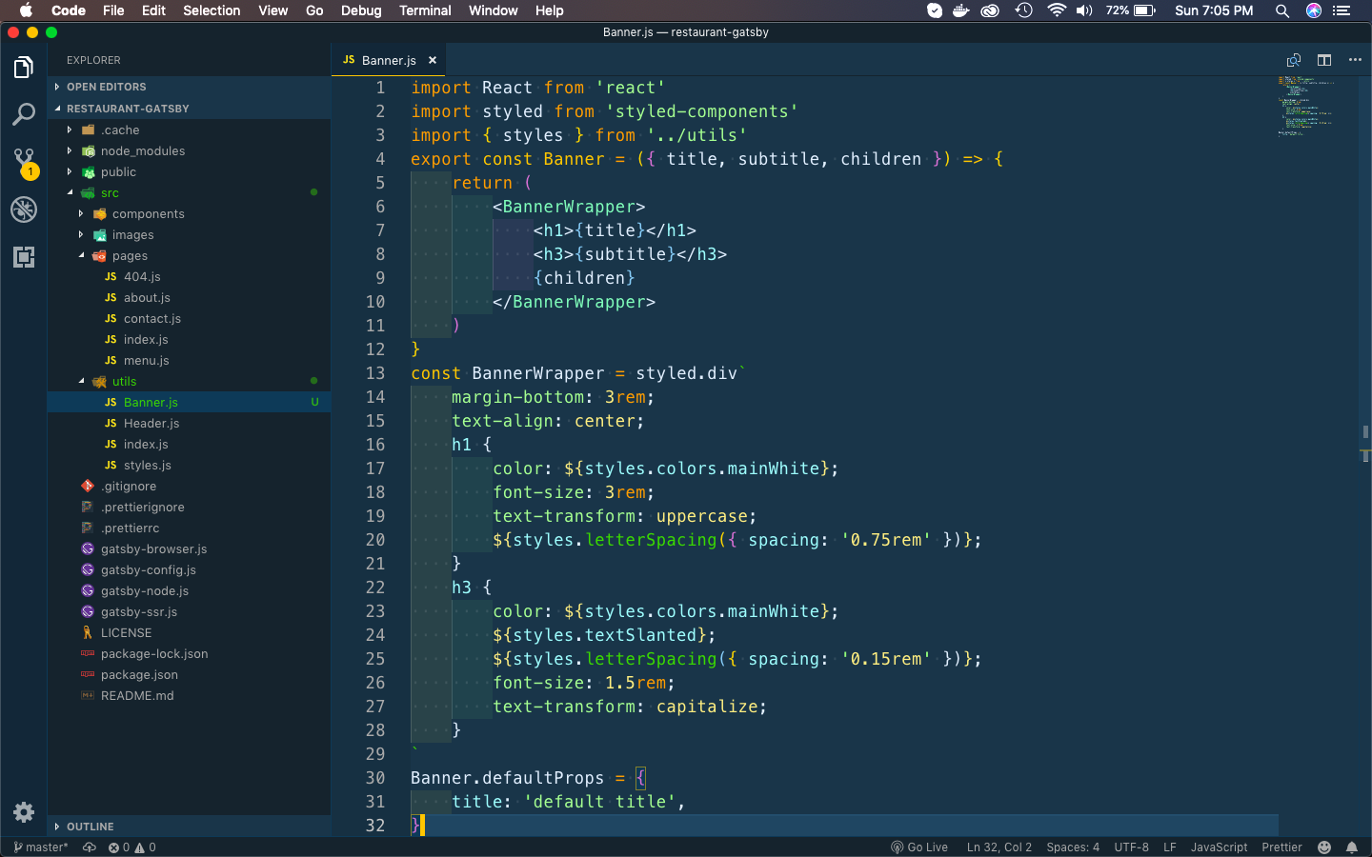
Task: Open Header.js in utils
Action: coord(189,424)
